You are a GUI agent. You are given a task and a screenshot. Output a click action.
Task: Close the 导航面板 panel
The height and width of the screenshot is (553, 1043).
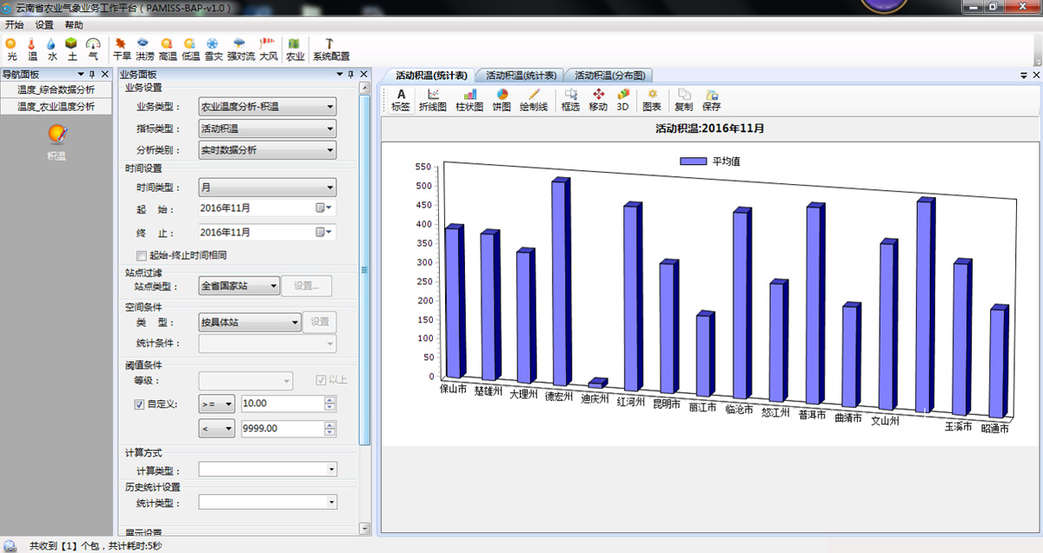(x=105, y=75)
